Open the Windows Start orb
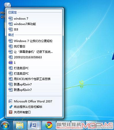This screenshot has height=130, width=114. 5,125
